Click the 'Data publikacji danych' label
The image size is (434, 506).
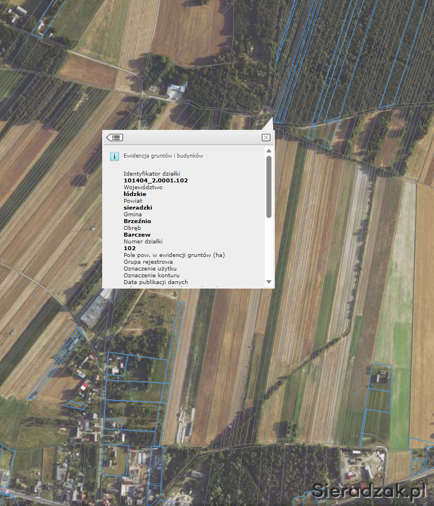pos(156,282)
